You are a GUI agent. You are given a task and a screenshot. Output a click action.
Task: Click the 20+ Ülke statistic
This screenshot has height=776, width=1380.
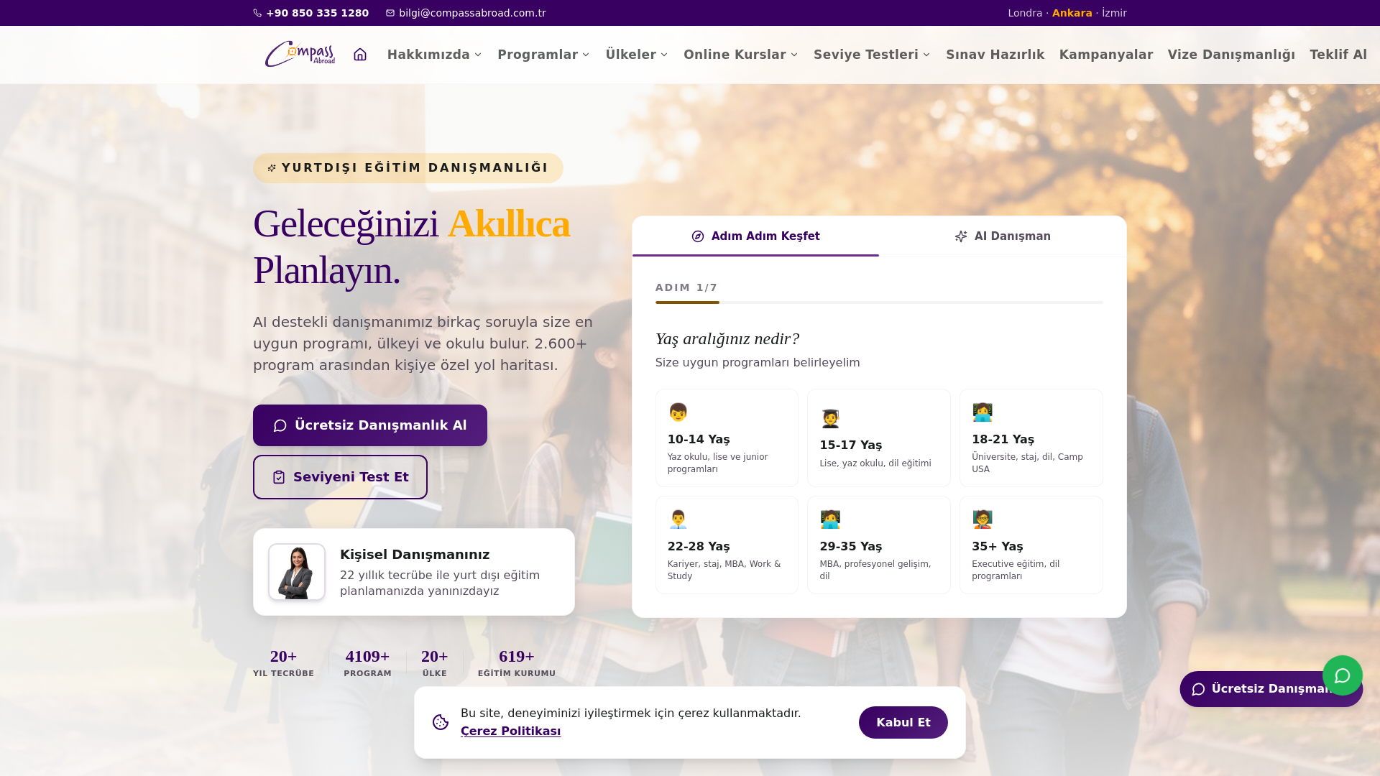pos(434,662)
